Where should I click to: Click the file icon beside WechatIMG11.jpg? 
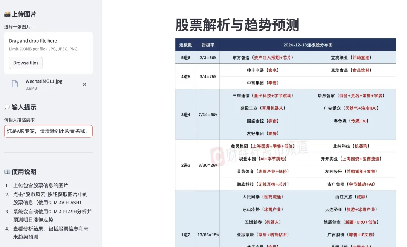15,84
